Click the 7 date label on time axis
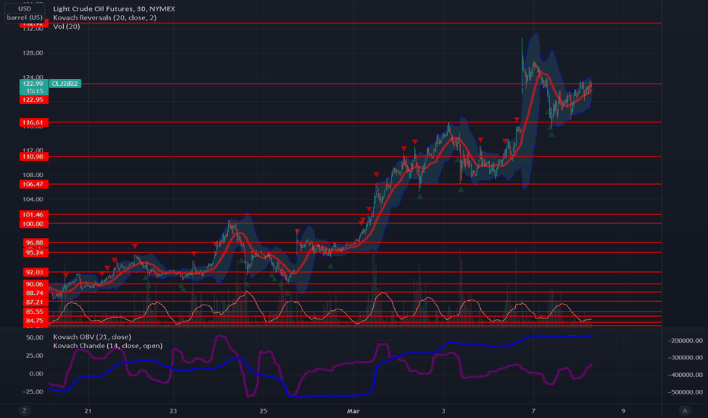This screenshot has height=418, width=708. (x=533, y=410)
